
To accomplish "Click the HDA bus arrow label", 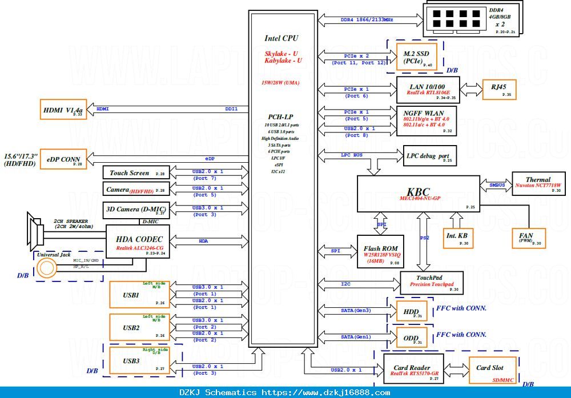I will click(203, 241).
